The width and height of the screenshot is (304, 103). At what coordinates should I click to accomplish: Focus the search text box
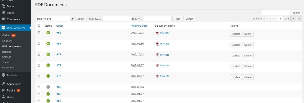point(275,13)
